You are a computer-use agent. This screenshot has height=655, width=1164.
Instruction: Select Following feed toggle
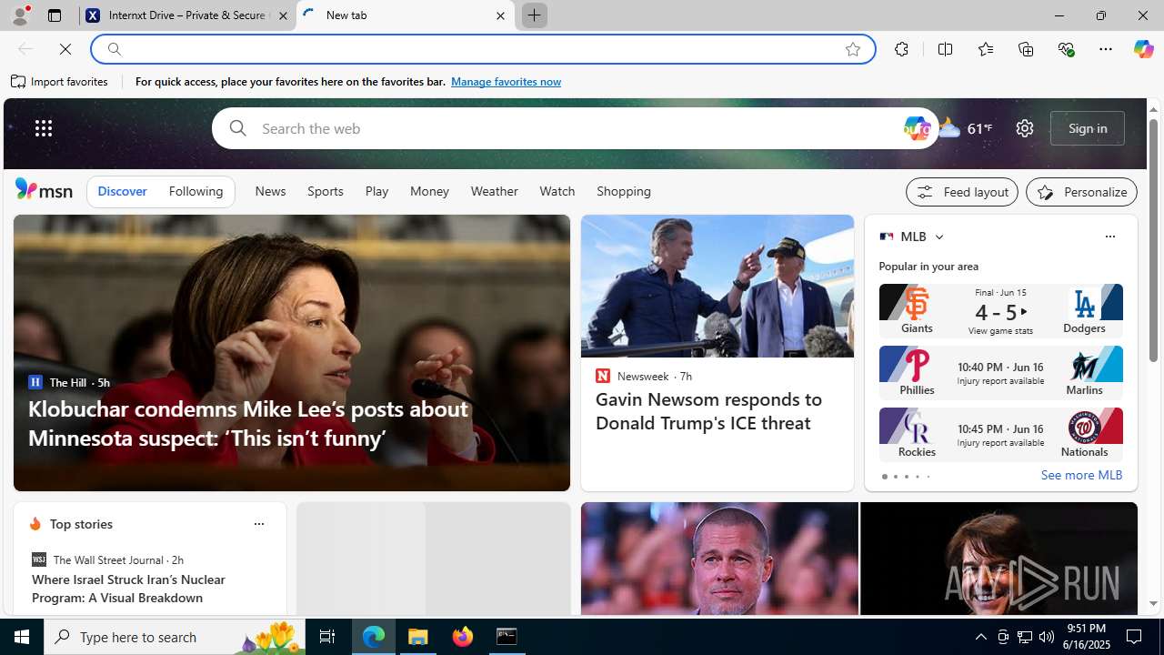tap(196, 192)
